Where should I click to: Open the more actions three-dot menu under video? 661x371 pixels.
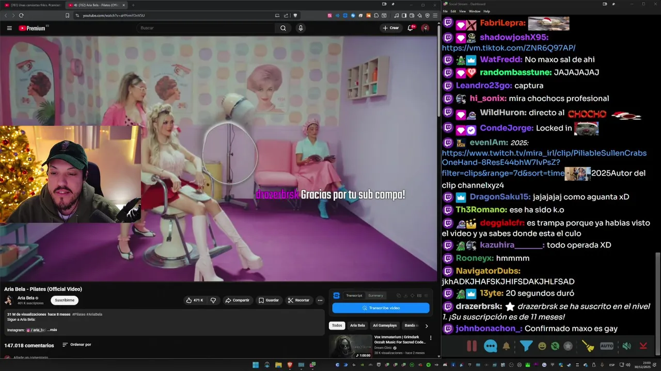point(320,300)
